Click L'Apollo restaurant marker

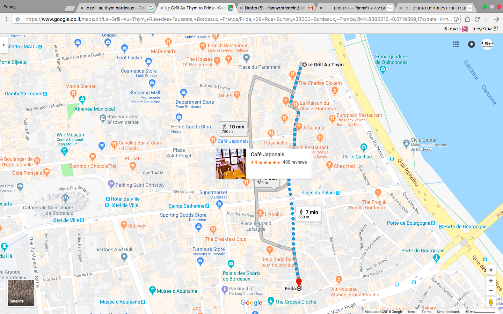(x=260, y=213)
